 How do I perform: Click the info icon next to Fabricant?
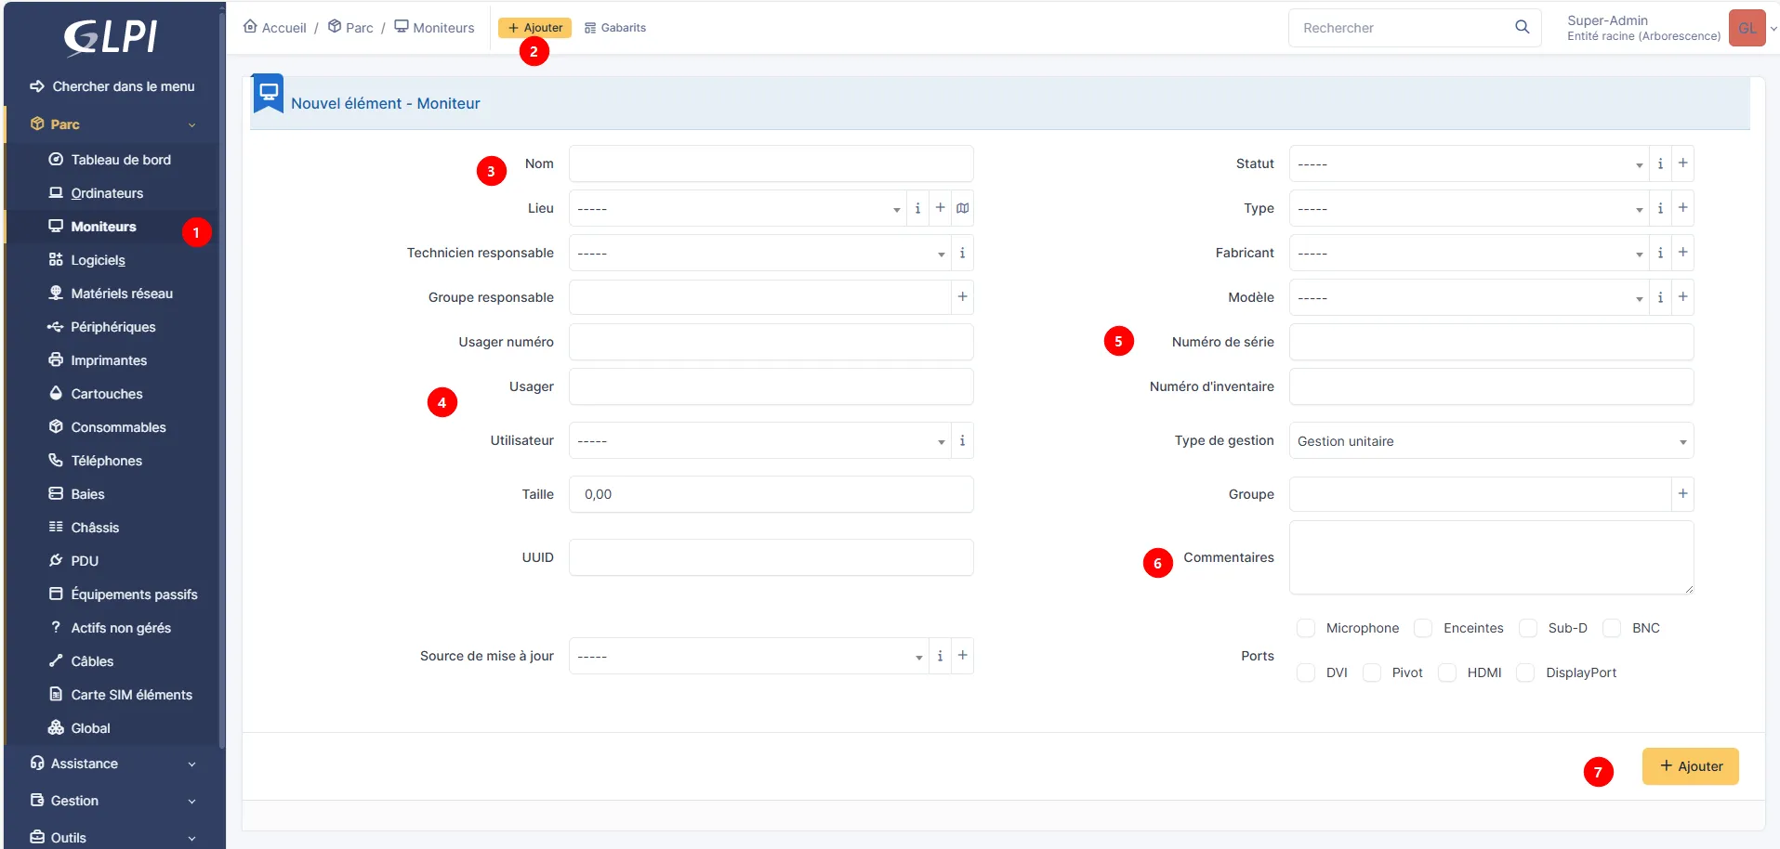pyautogui.click(x=1660, y=253)
